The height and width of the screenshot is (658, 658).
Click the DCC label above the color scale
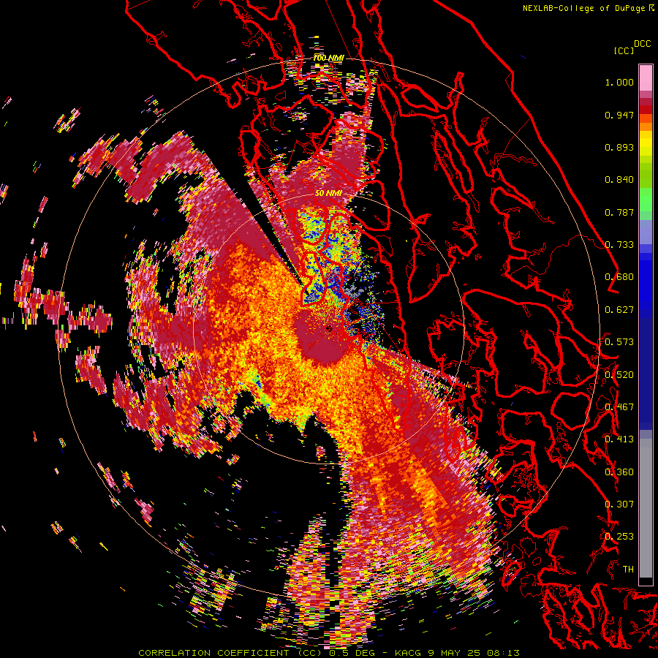pos(643,44)
